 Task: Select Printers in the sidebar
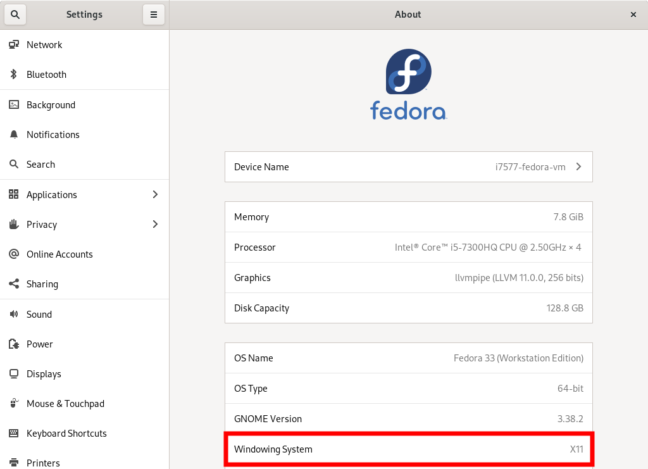coord(43,463)
